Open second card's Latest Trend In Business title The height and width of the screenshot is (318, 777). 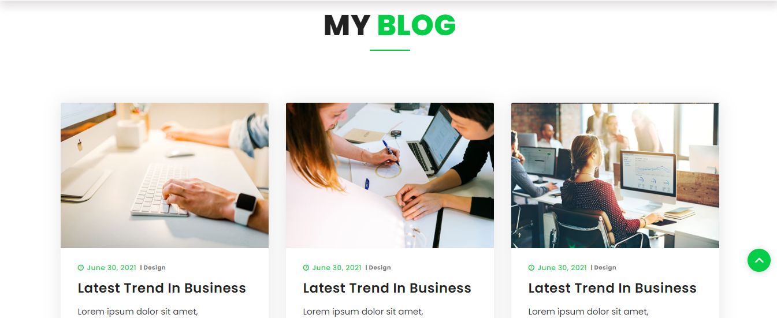pos(387,288)
